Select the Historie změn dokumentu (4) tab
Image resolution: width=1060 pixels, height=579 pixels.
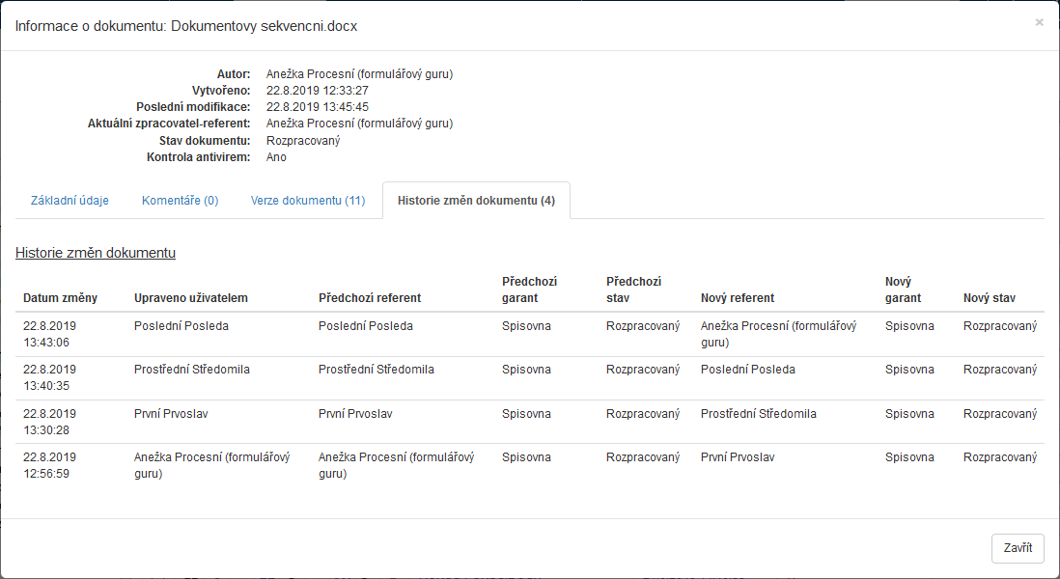(476, 201)
